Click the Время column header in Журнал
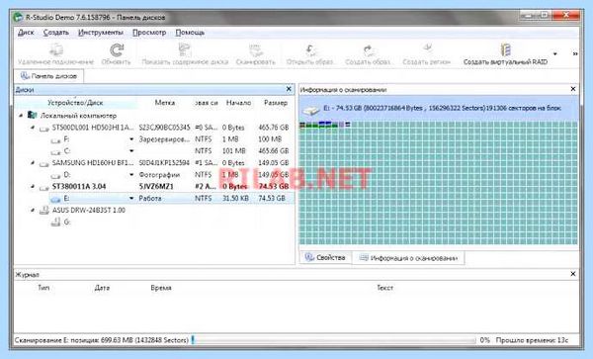 tap(161, 288)
